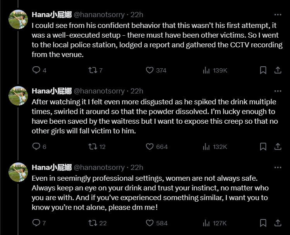Repost the tweet about CCTV recording
Image resolution: width=290 pixels, height=235 pixels.
coord(92,70)
